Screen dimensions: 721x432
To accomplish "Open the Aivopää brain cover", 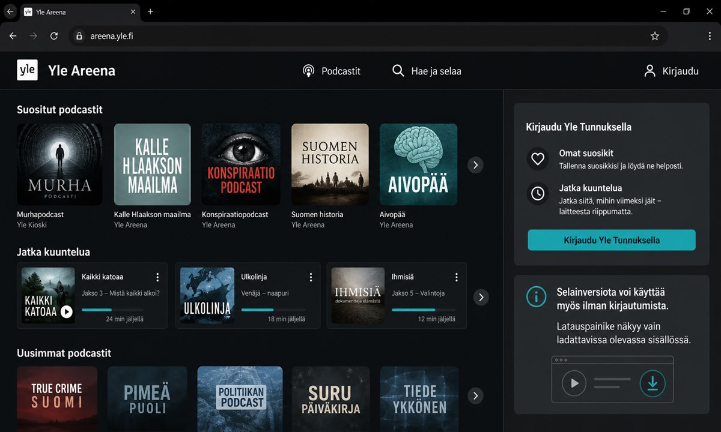I will point(418,164).
